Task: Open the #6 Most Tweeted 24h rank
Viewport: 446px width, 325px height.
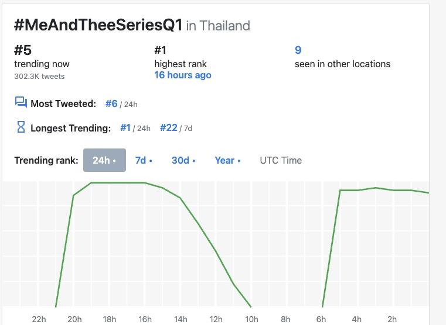Action: point(112,103)
